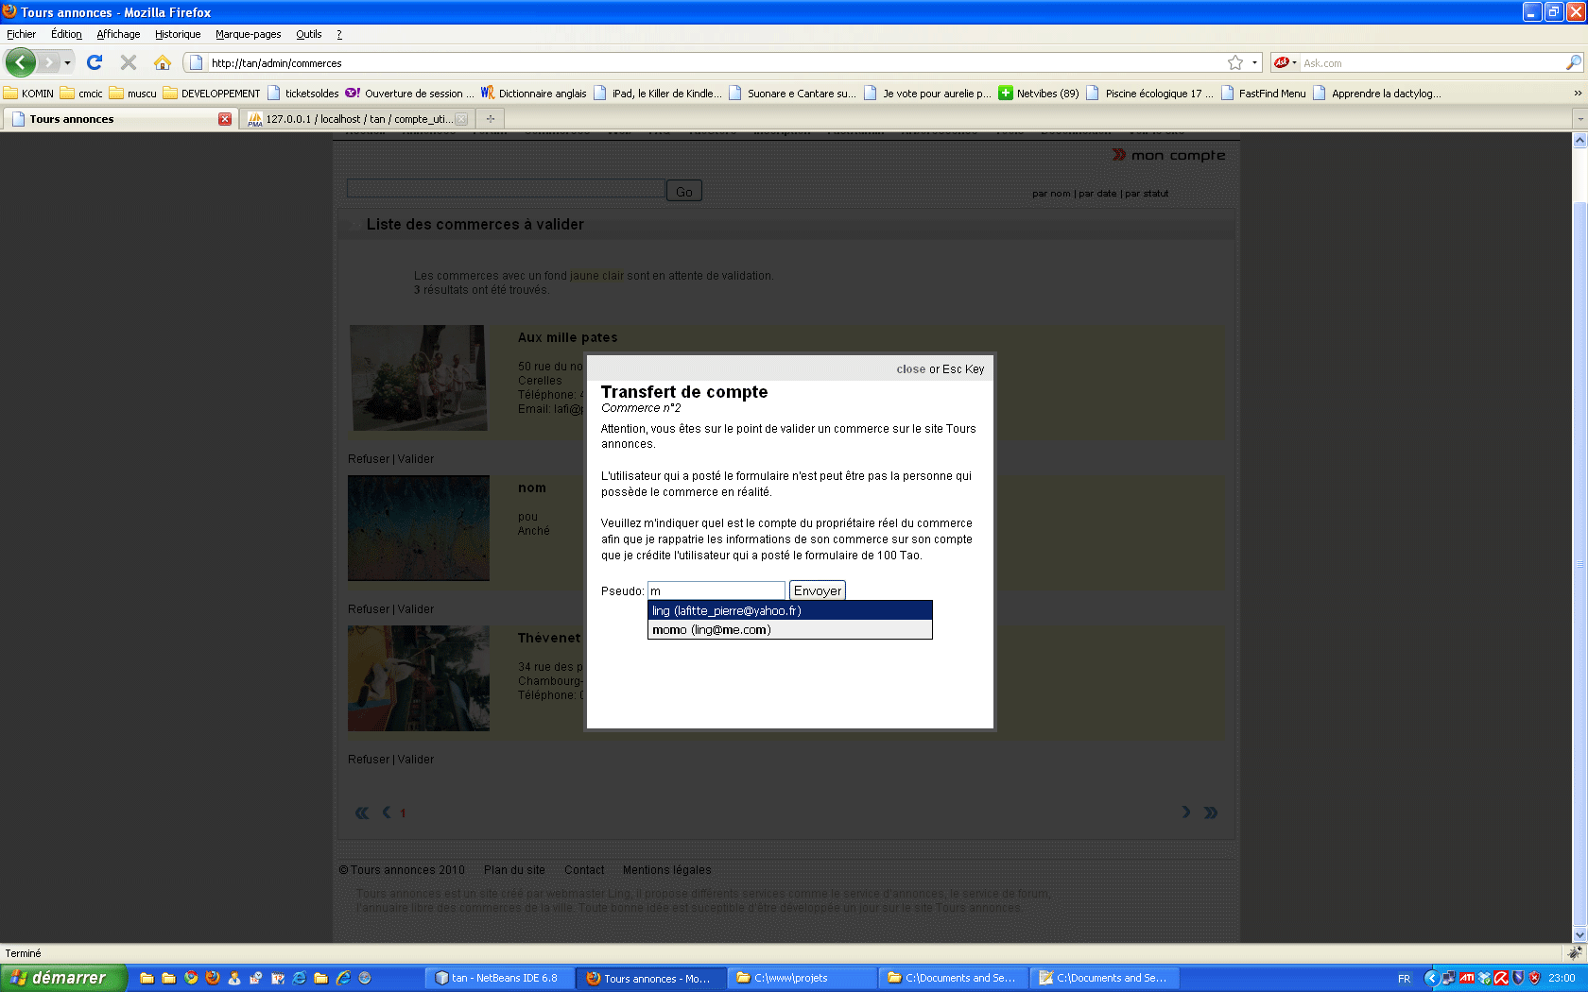This screenshot has height=992, width=1588.
Task: Click the Thèvenet commerce thumbnail
Action: (x=418, y=678)
